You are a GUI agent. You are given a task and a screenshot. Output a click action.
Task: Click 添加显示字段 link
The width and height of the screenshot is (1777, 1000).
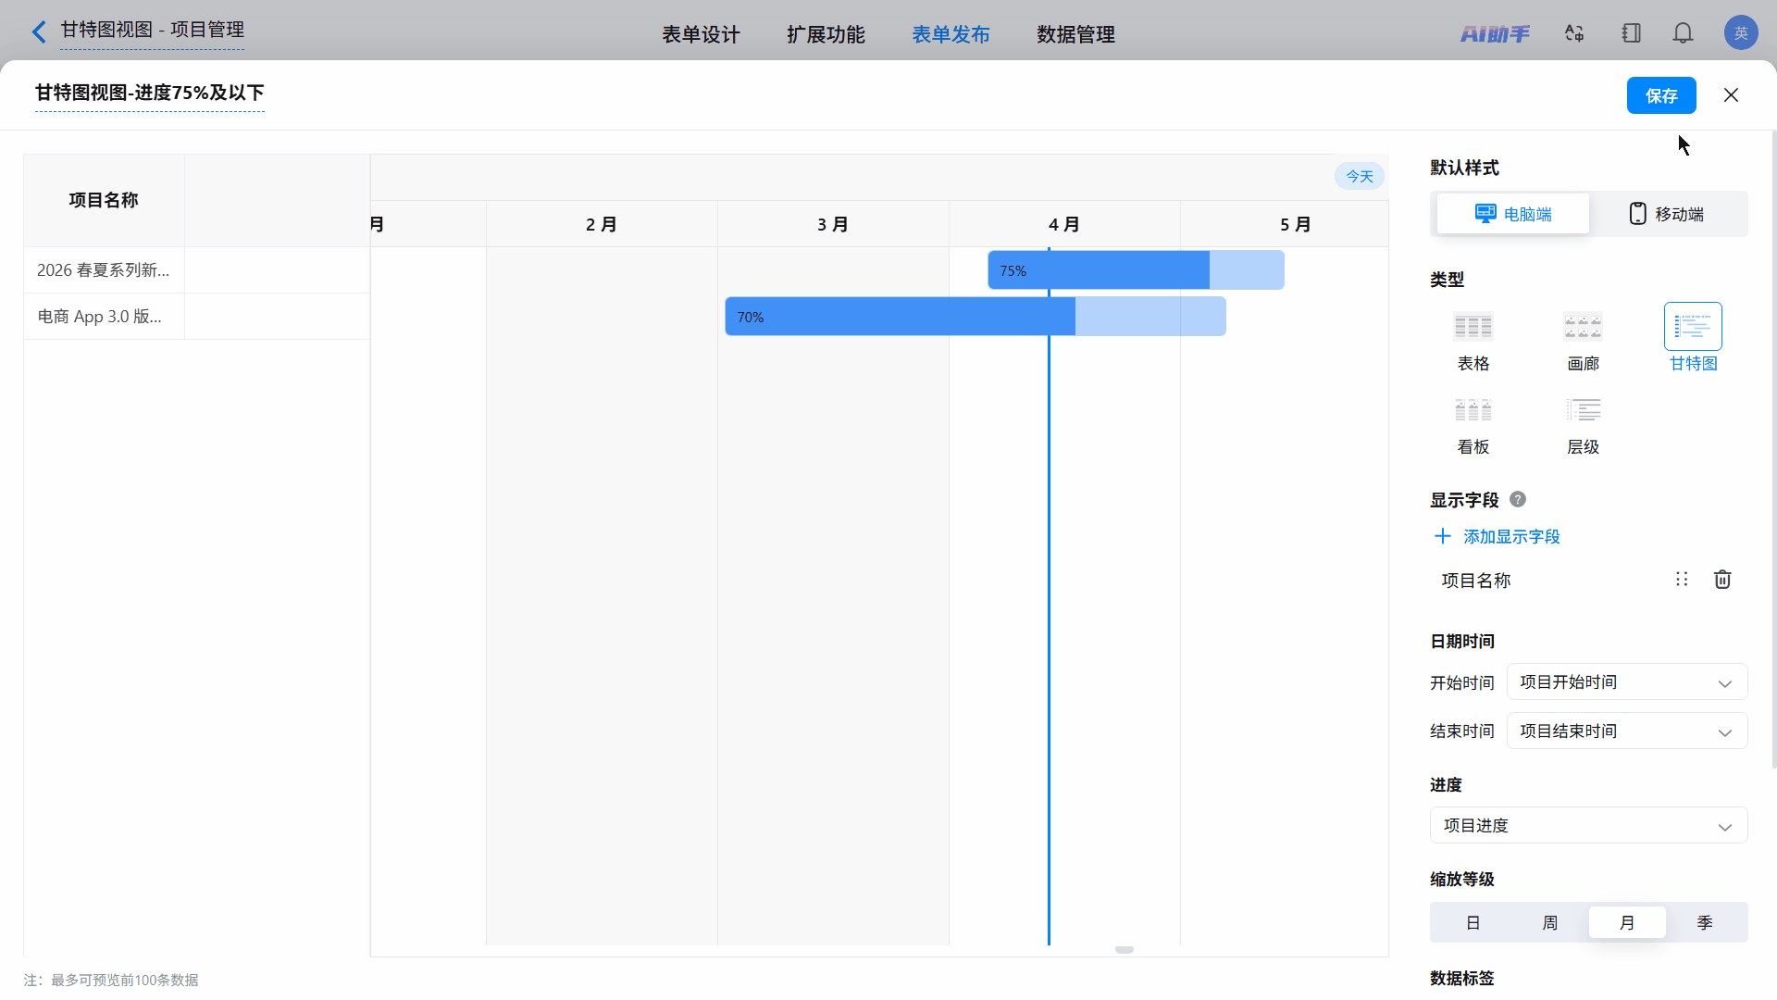tap(1510, 537)
